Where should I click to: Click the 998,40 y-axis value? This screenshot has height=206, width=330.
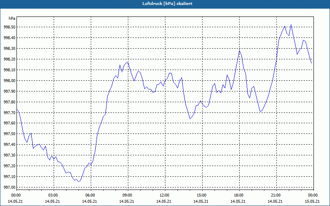pos(10,38)
